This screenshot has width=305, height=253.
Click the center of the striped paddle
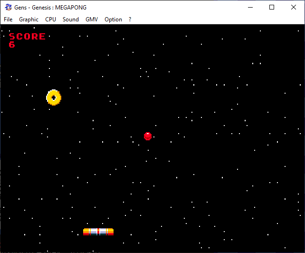point(98,232)
